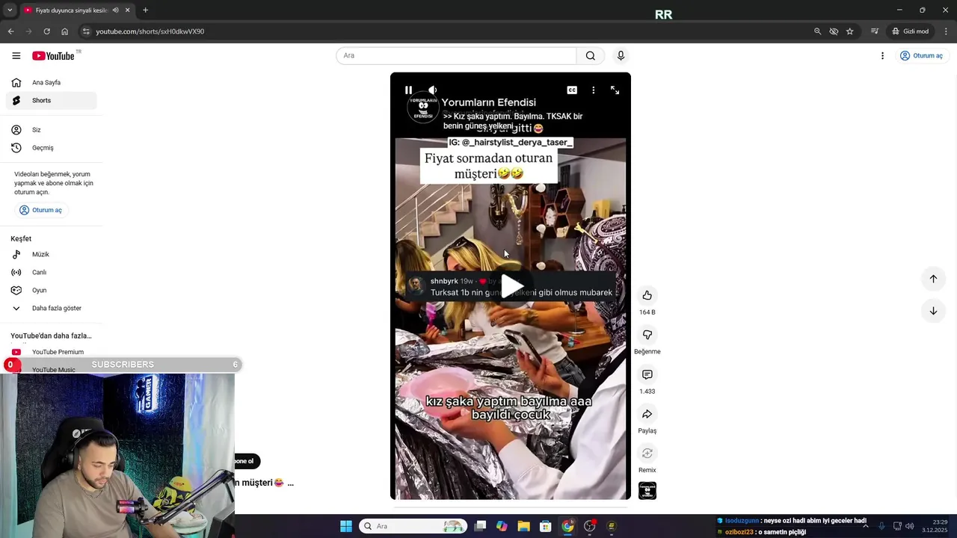957x538 pixels.
Task: Open the Yorumların Efendisi channel avatar
Action: 422,106
